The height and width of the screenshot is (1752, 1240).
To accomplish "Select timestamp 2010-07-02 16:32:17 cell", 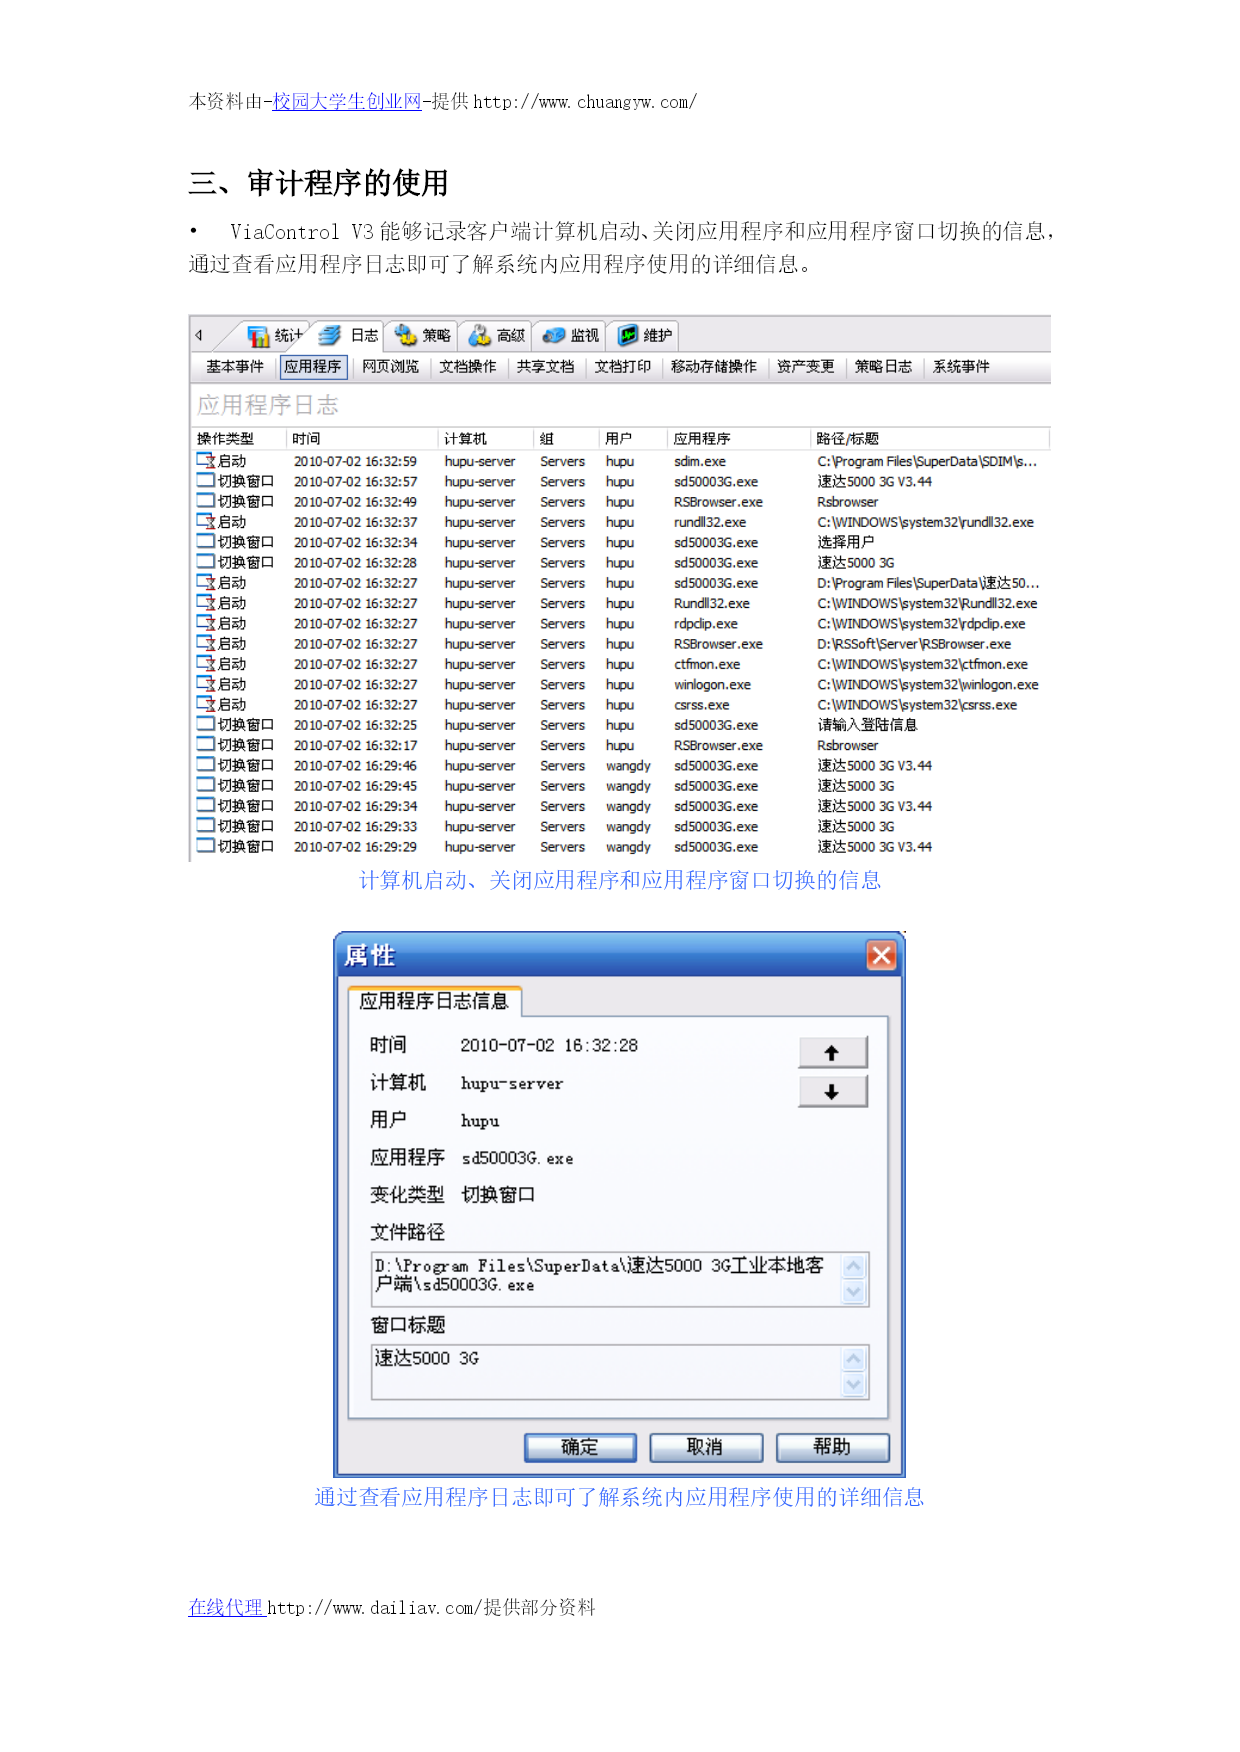I will 355,745.
